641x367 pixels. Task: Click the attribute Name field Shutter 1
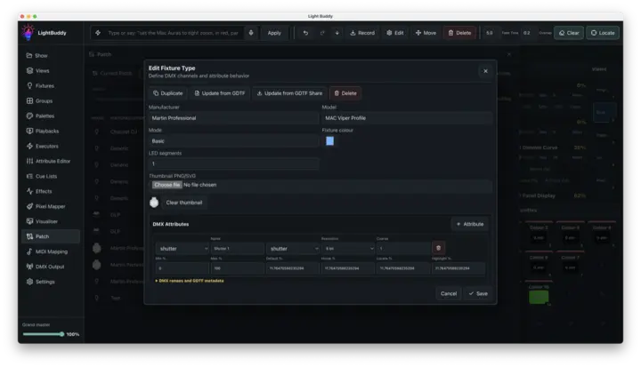pyautogui.click(x=238, y=249)
